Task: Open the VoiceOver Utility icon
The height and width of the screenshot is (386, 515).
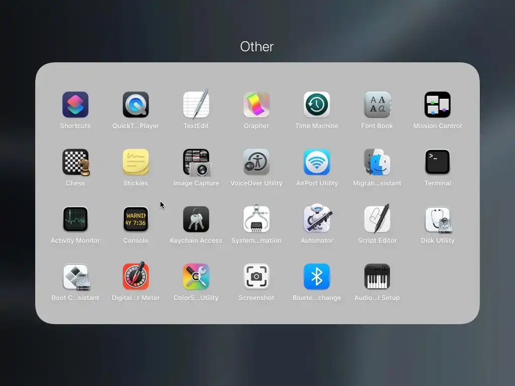Action: coord(256,162)
